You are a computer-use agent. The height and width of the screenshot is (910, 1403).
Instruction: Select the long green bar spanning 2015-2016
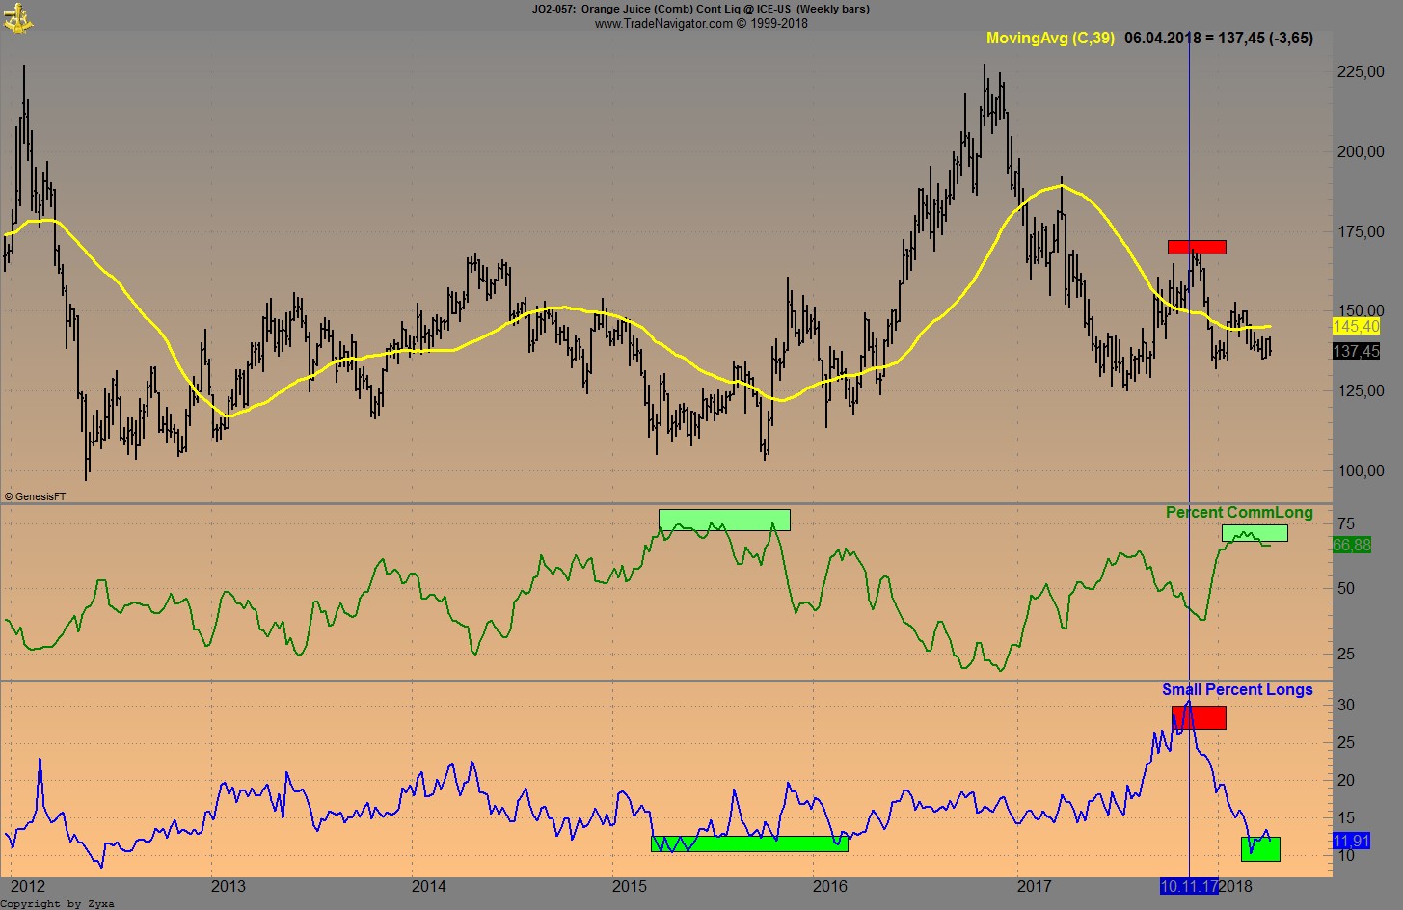coord(749,843)
